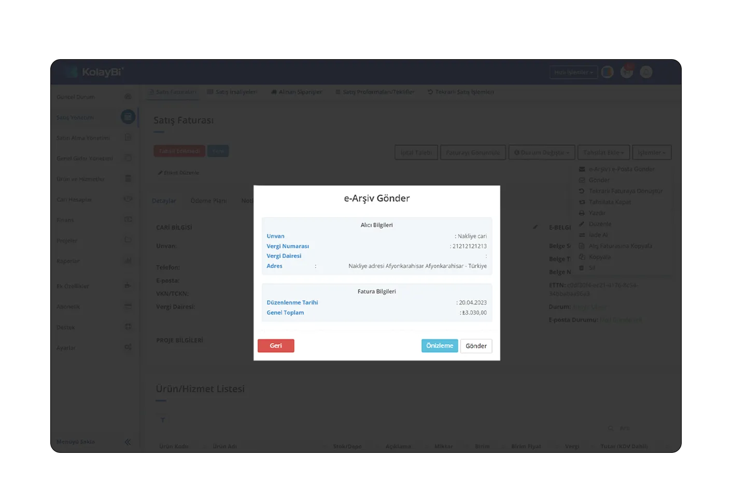732x498 pixels.
Task: Click the KolayBi logo
Action: coord(95,72)
